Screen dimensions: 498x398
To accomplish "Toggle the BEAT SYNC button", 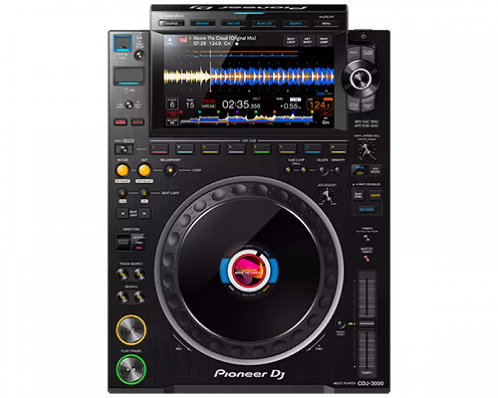I will (x=359, y=195).
